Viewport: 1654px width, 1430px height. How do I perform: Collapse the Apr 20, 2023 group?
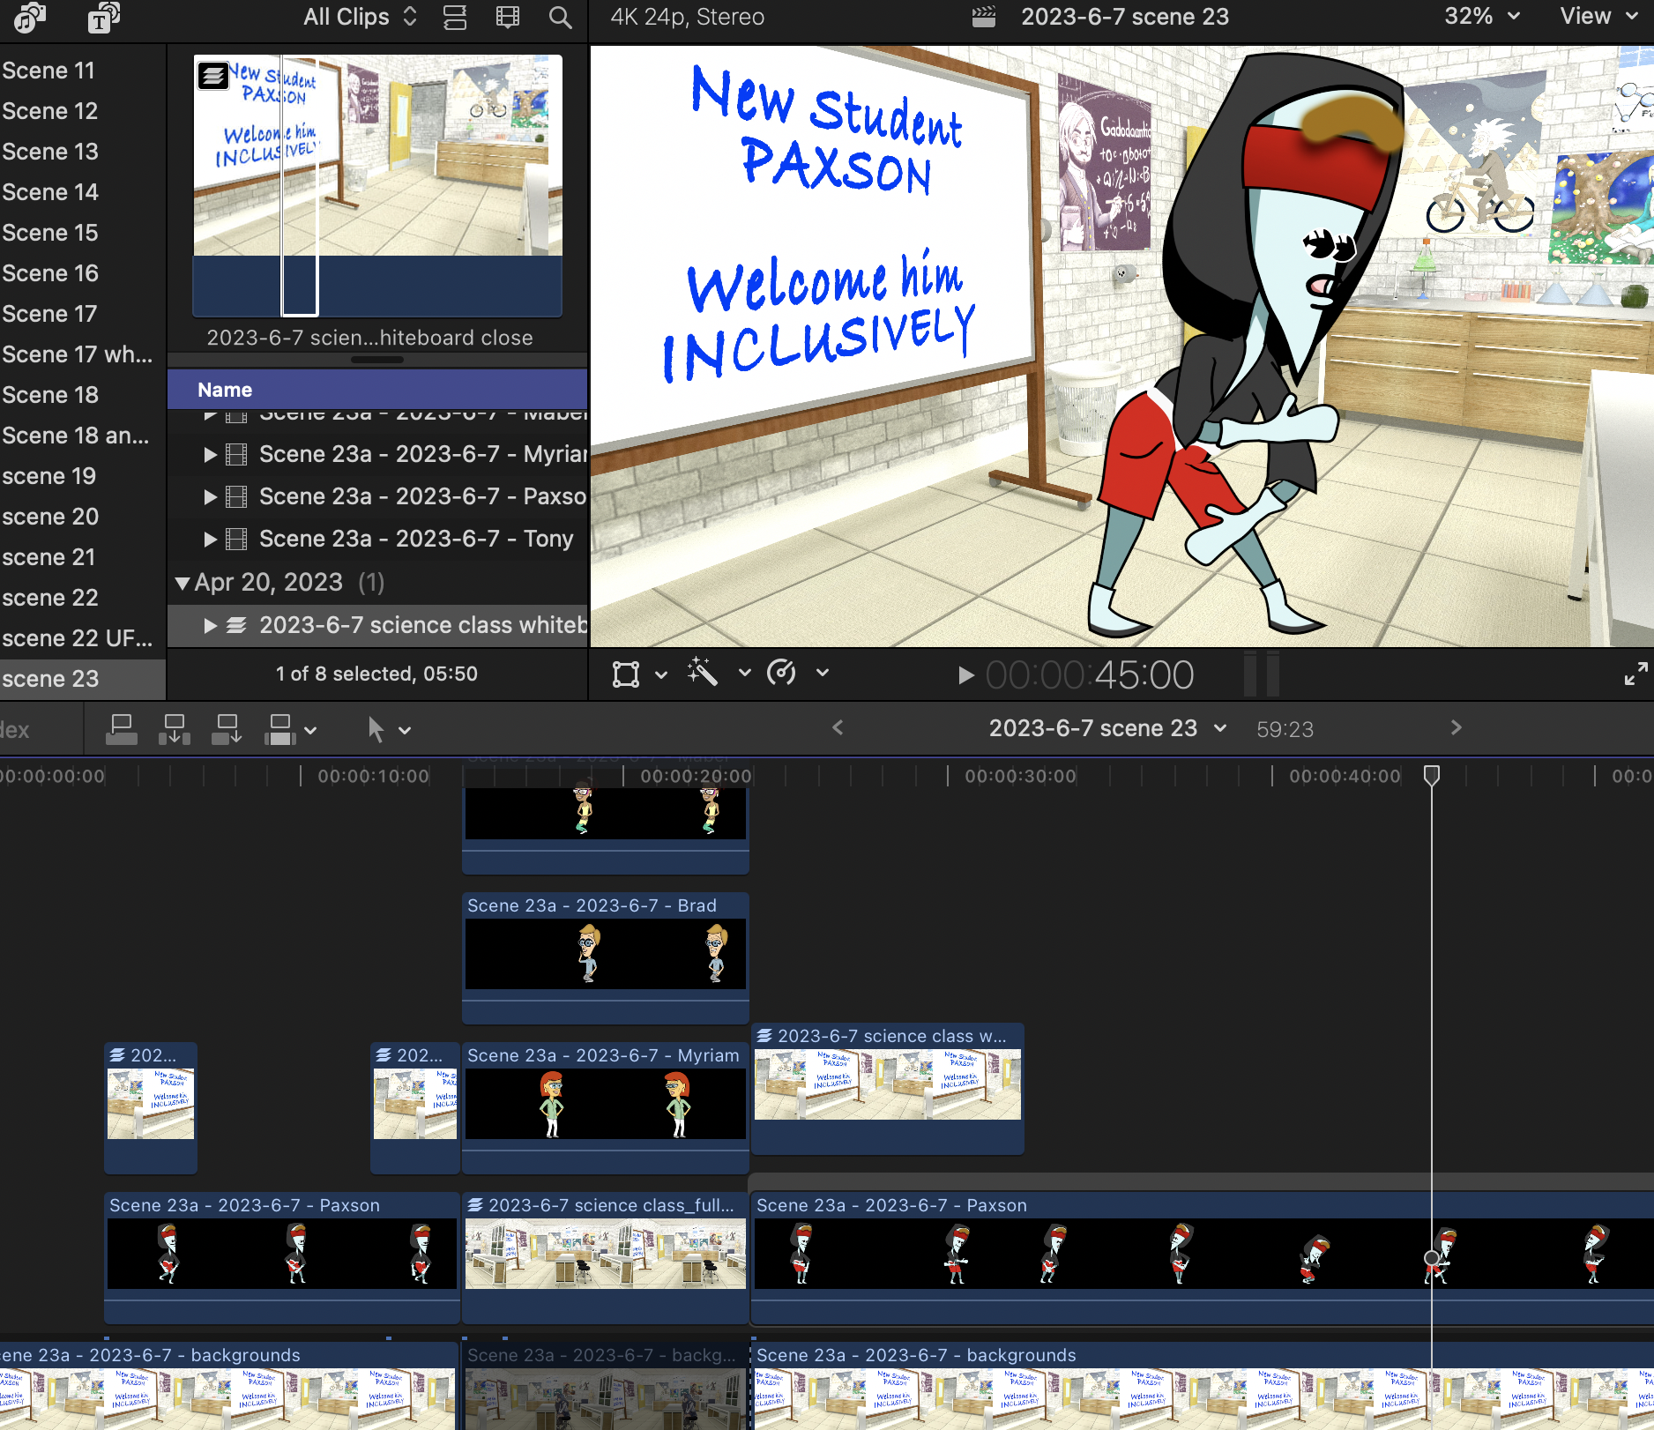pos(183,583)
